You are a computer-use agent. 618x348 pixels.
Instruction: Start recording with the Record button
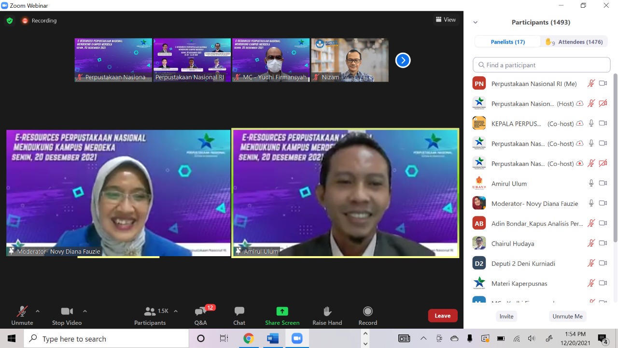pyautogui.click(x=368, y=316)
